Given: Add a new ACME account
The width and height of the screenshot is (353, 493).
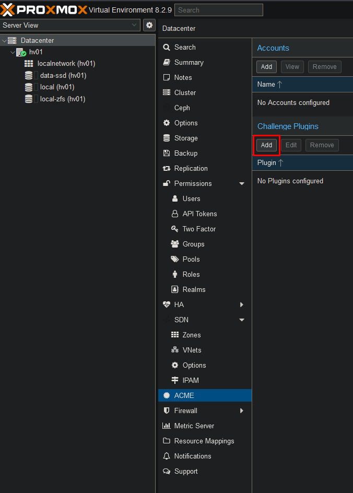Looking at the screenshot, I should [x=266, y=66].
